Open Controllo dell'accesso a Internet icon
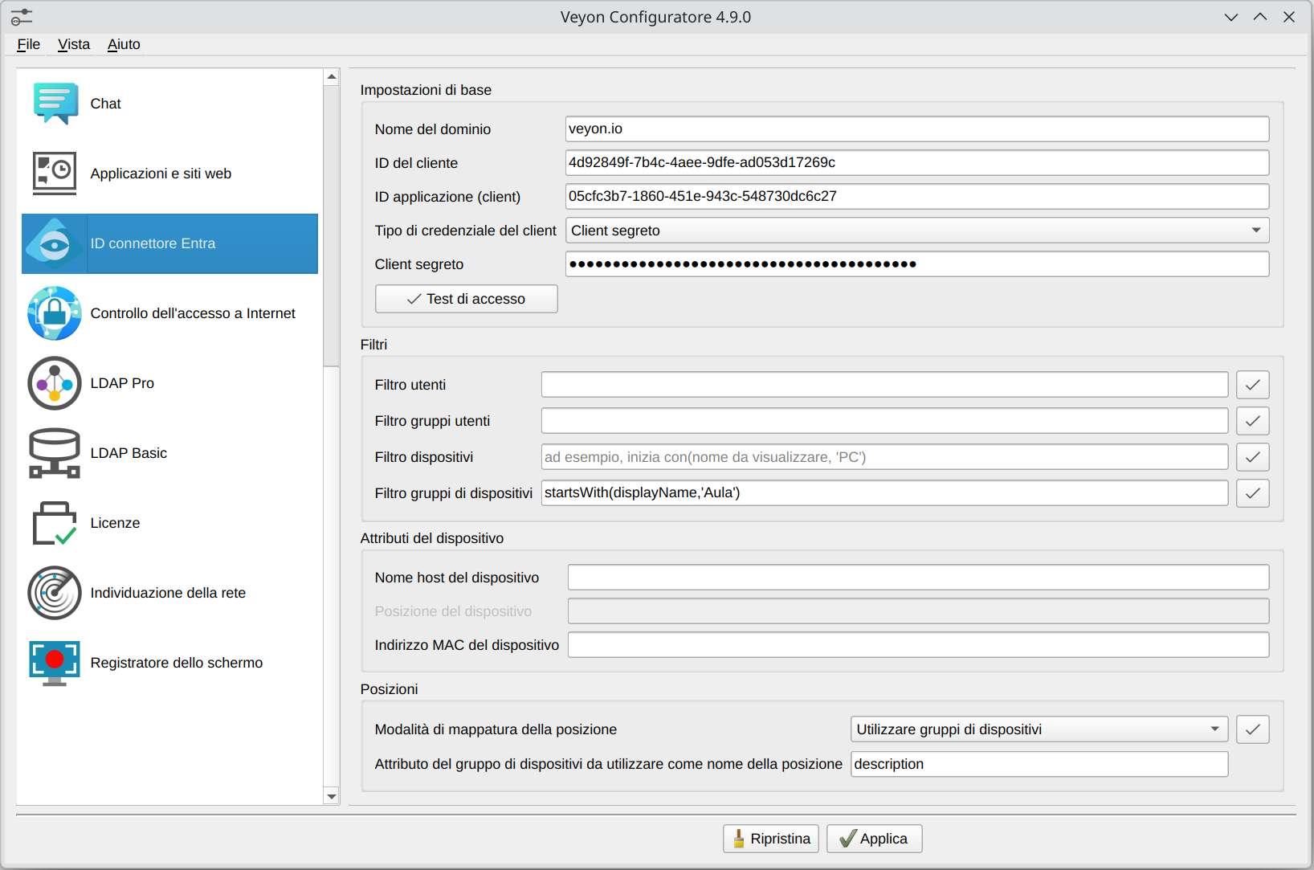The width and height of the screenshot is (1314, 870). tap(55, 313)
